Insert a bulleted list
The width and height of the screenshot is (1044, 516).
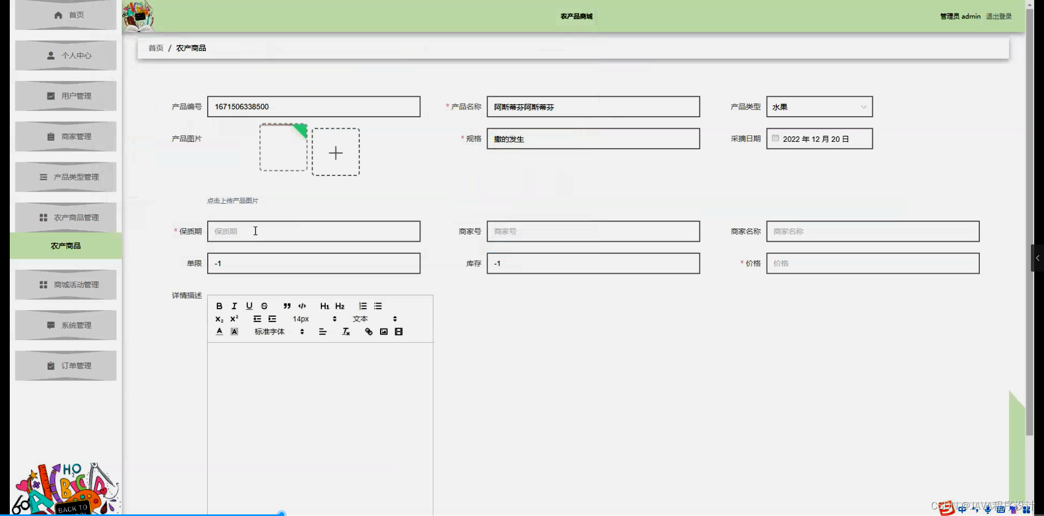pyautogui.click(x=378, y=306)
